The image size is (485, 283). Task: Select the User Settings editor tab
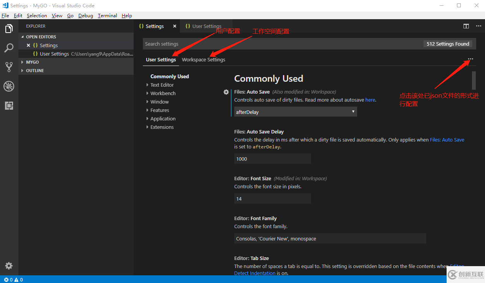206,26
